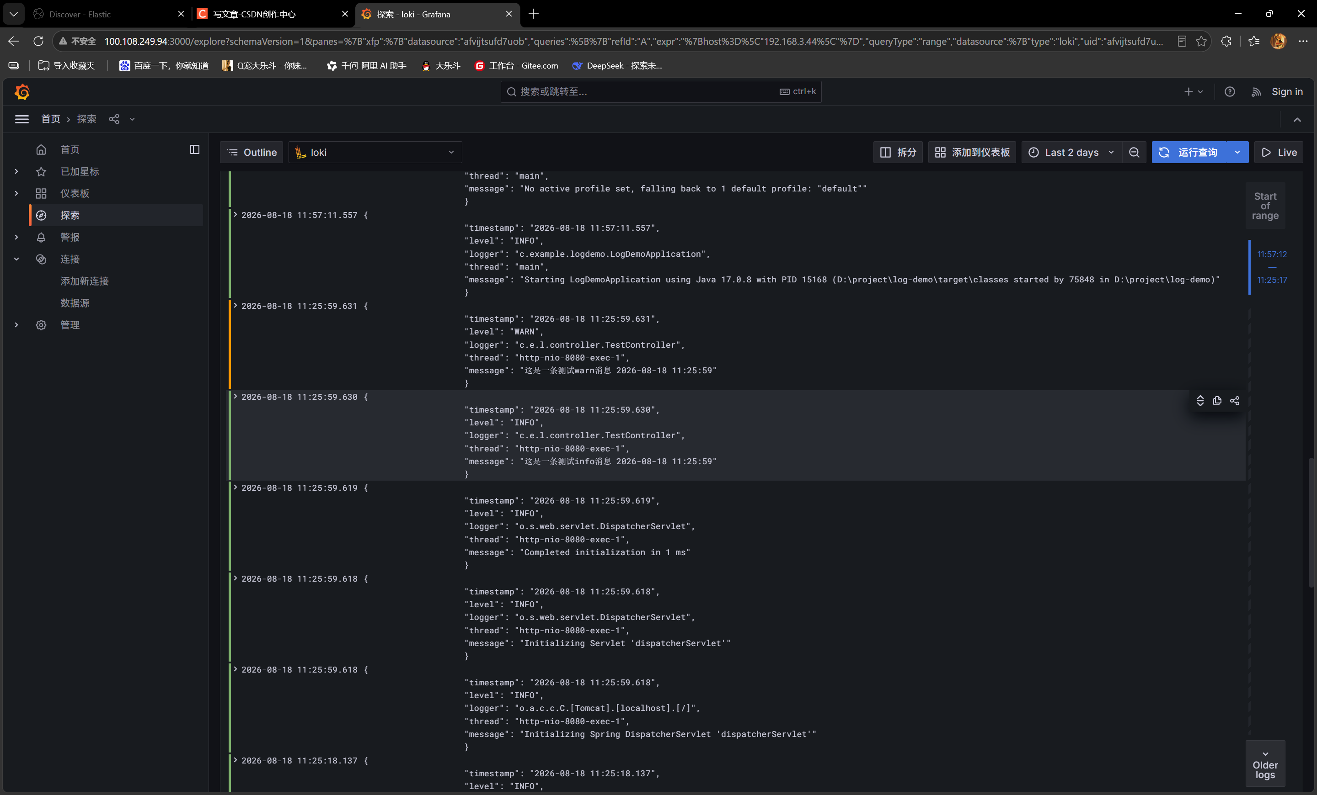Select 已加星标 starred in sidebar

(79, 171)
